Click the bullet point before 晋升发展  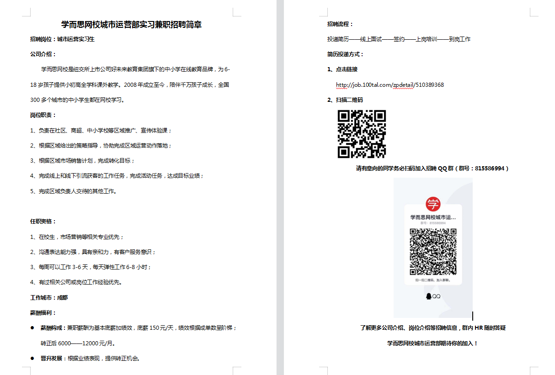point(32,359)
